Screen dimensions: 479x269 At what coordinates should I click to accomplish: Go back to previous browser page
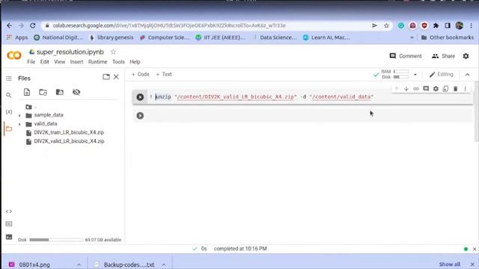[x=10, y=25]
